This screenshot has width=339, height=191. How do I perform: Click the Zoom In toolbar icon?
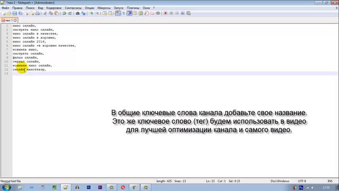point(92,13)
